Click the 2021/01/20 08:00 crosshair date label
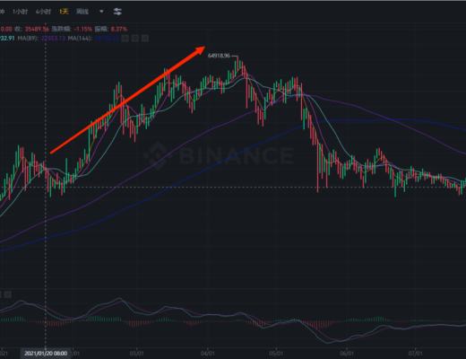This screenshot has height=359, width=466. point(46,354)
